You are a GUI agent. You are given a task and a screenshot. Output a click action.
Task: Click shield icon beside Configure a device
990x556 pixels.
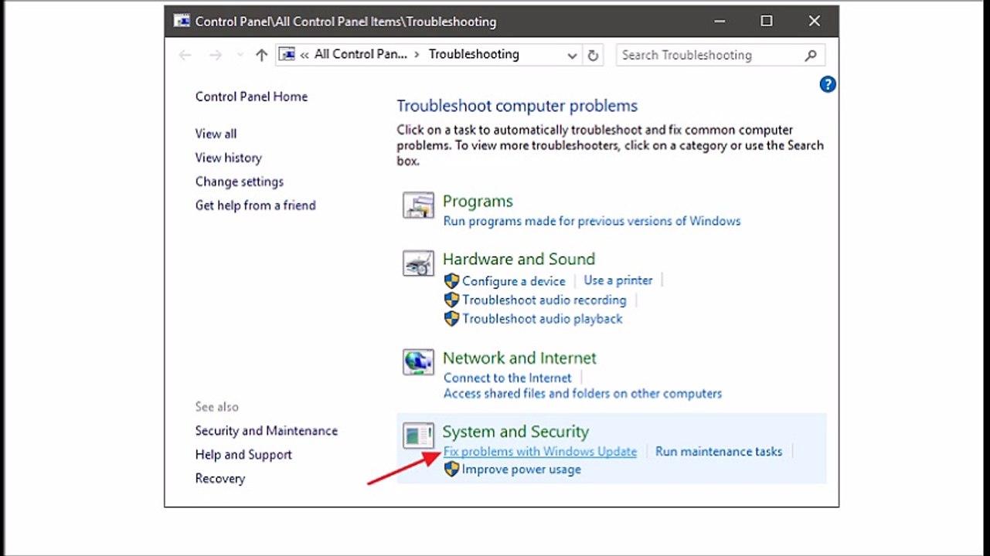[451, 281]
